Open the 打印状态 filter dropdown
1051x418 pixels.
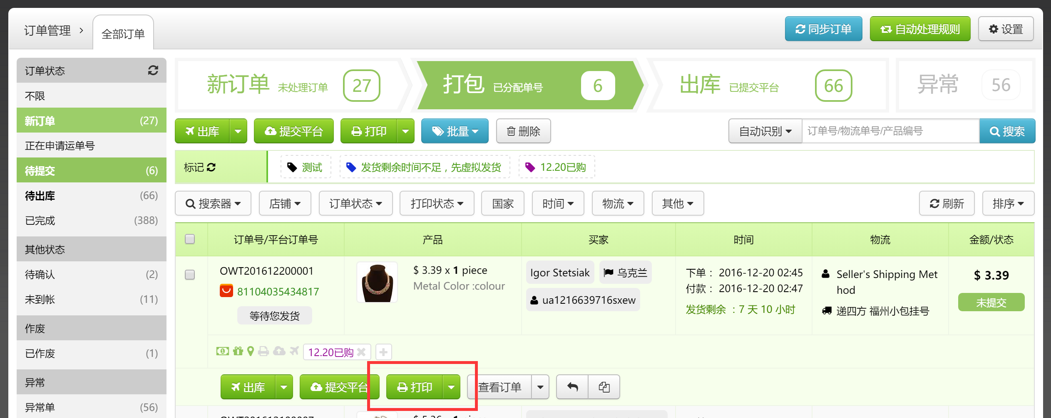[437, 204]
